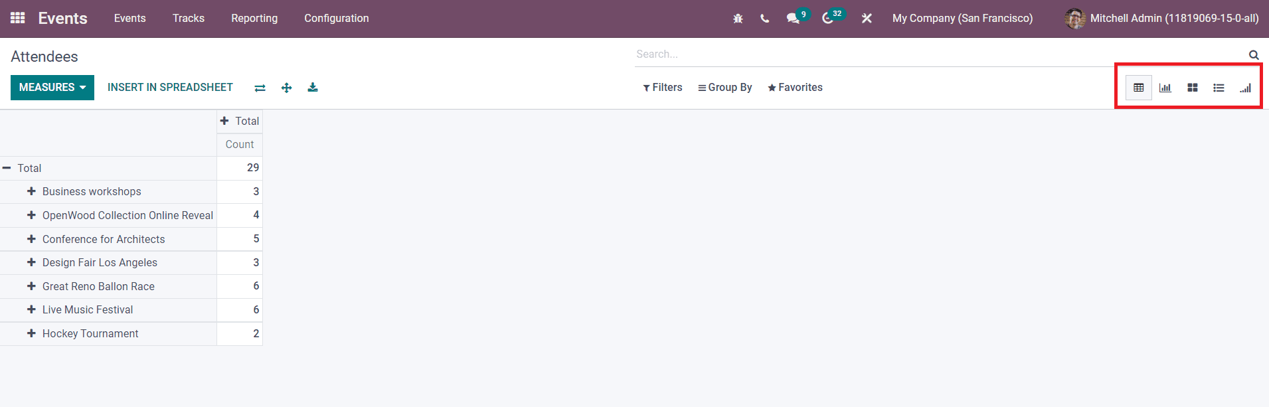Click the Events app title
This screenshot has width=1269, height=407.
click(x=62, y=19)
